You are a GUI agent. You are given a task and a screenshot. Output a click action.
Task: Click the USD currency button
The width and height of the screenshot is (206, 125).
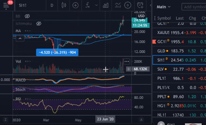(x=141, y=16)
